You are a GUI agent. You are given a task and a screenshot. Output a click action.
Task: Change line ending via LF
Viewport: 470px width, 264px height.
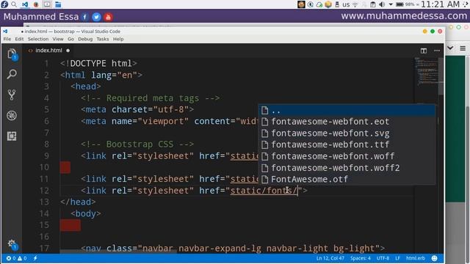[x=397, y=258]
